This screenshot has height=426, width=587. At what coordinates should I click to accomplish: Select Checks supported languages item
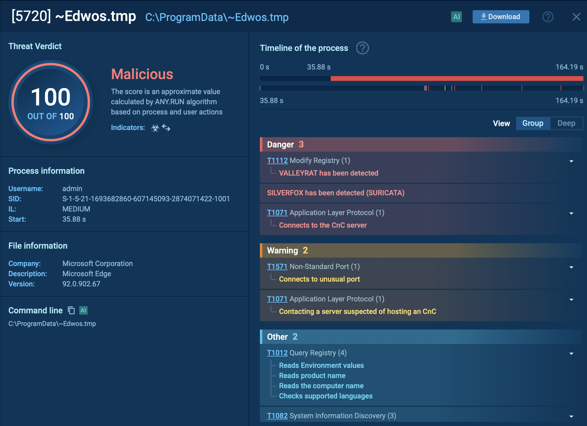coord(326,396)
